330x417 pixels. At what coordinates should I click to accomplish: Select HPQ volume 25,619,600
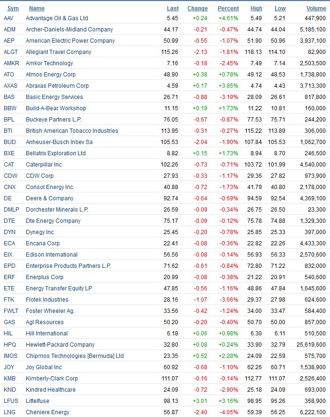coord(311,345)
